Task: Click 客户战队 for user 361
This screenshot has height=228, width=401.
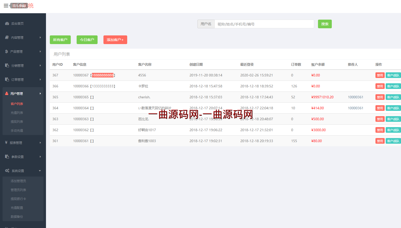Action: tap(393, 141)
